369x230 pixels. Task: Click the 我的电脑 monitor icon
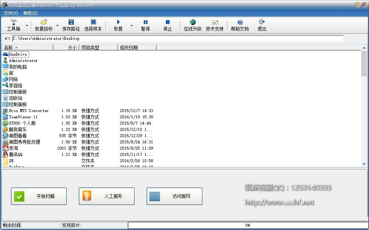(6, 67)
